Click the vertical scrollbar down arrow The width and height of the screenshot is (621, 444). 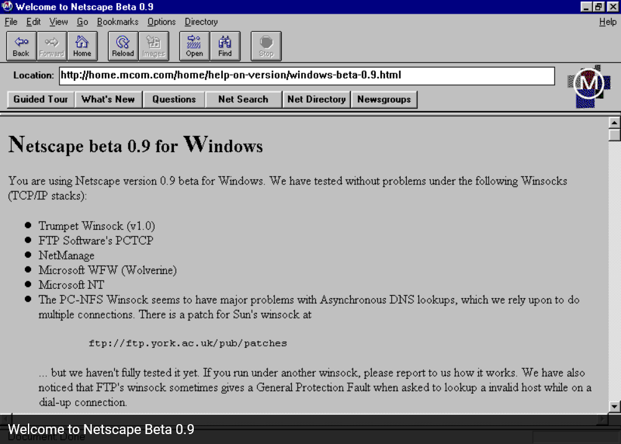614,406
